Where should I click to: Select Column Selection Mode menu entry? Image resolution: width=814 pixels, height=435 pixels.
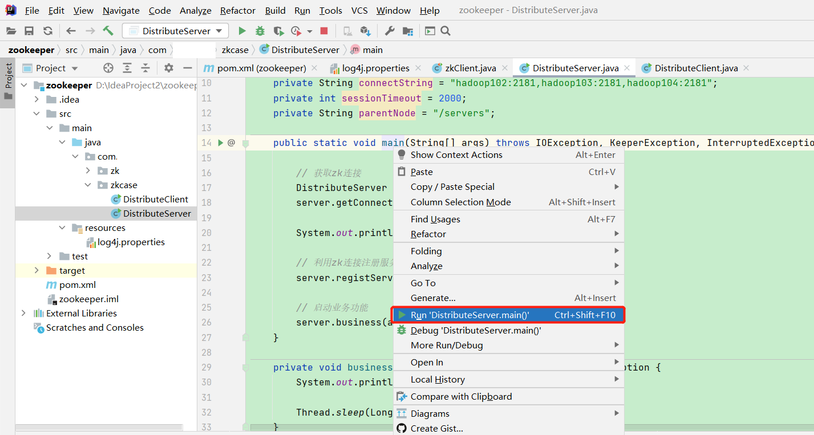[x=508, y=202]
